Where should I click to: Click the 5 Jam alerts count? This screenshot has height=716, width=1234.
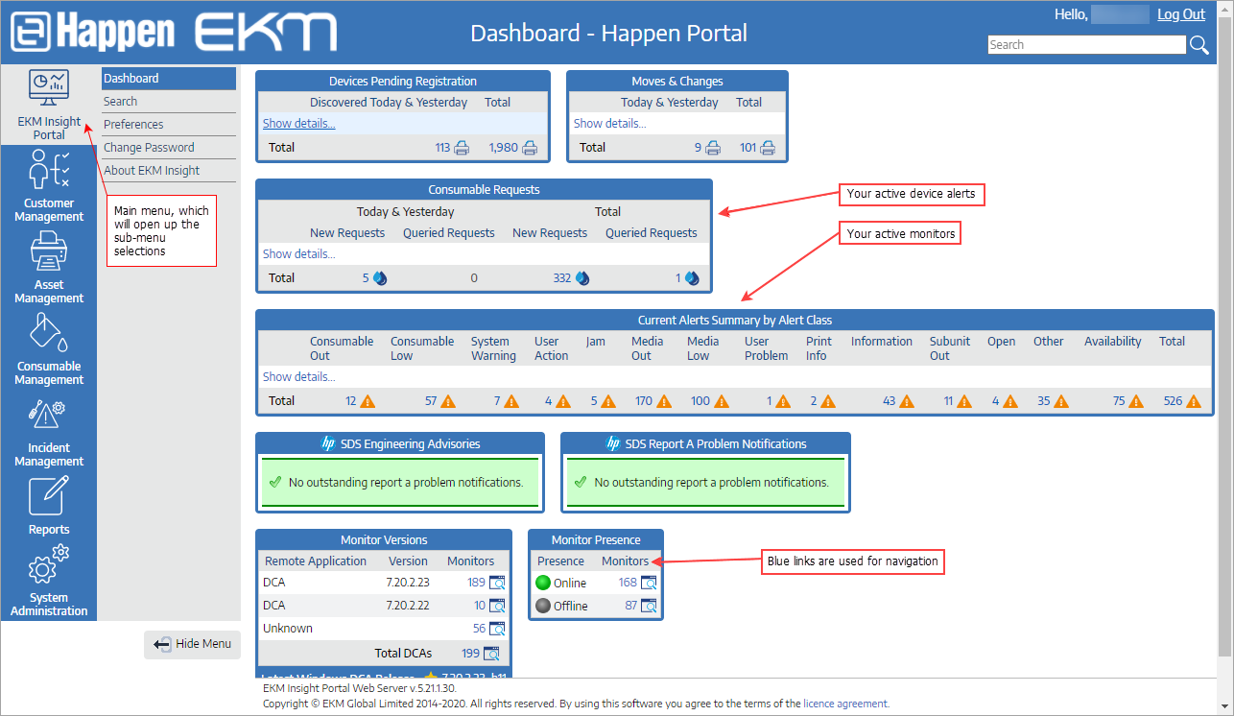[594, 401]
